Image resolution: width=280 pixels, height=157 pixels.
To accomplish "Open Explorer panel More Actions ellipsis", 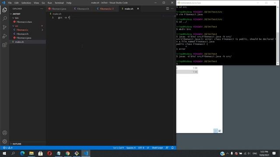I will click(42, 9).
